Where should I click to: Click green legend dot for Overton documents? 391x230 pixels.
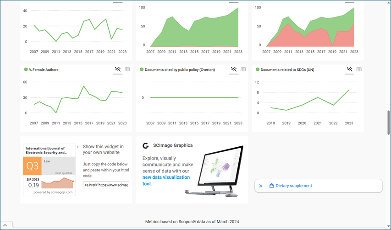coord(142,70)
